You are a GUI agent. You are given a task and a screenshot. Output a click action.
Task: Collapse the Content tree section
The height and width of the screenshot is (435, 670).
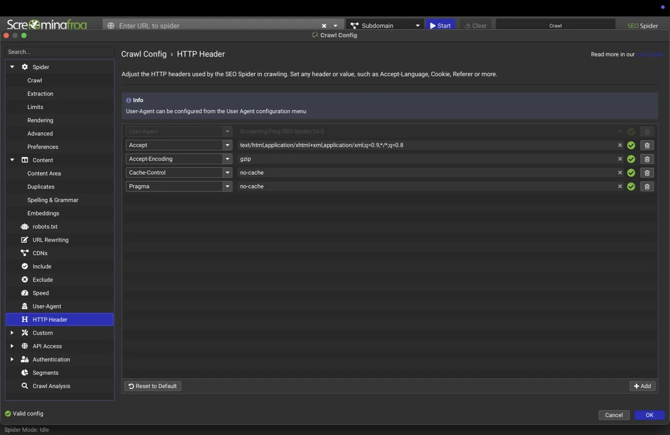point(12,160)
